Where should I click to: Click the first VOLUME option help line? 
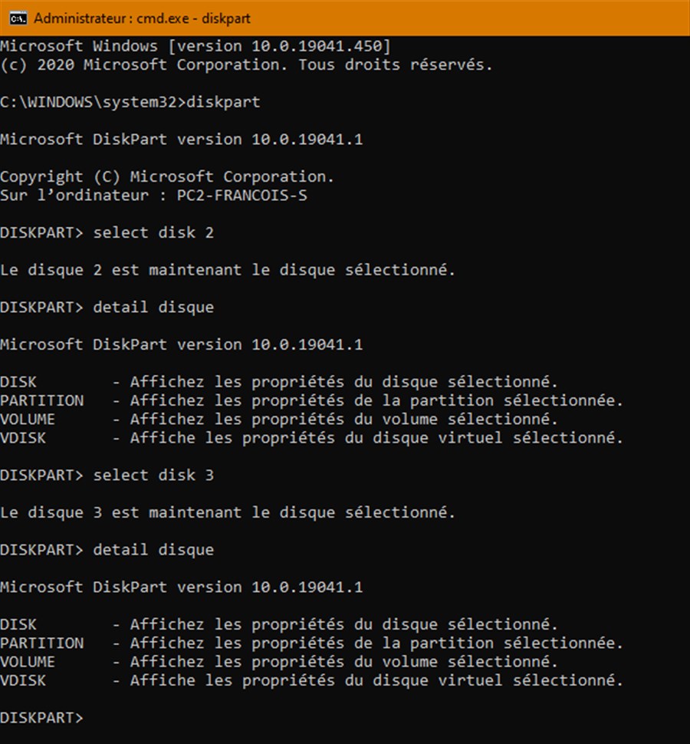point(279,419)
